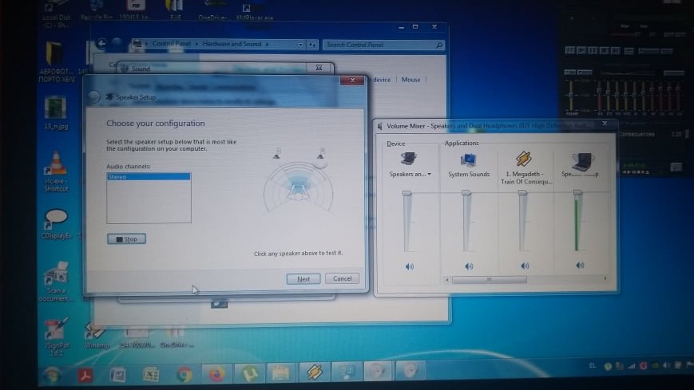
Task: Launch Firefox from the taskbar
Action: tap(216, 375)
